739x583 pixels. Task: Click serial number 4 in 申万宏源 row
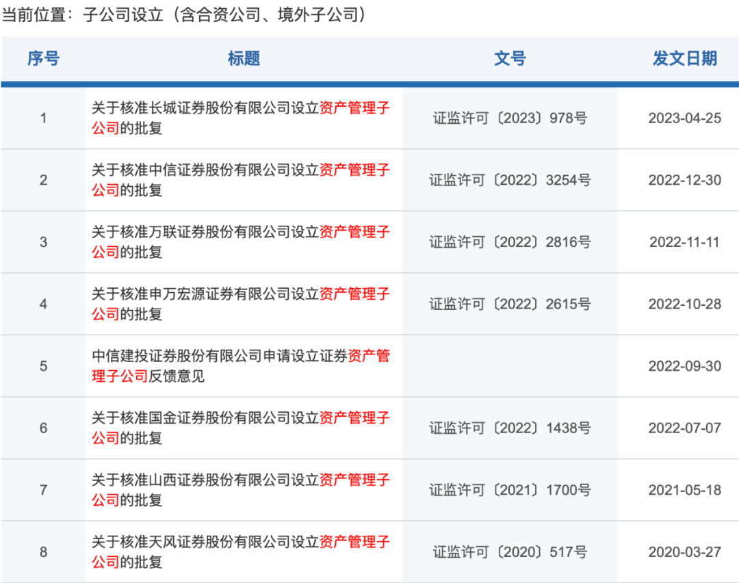[x=43, y=304]
